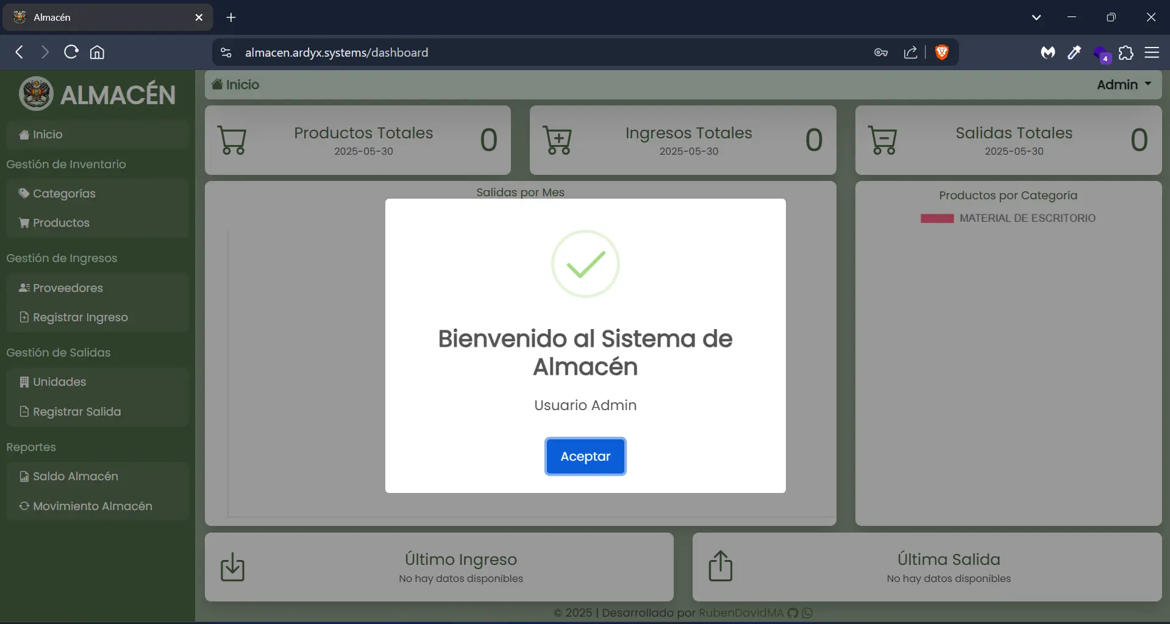Screen dimensions: 1170x624
Task: Open the Categorías section from the sidebar
Action: [x=63, y=193]
